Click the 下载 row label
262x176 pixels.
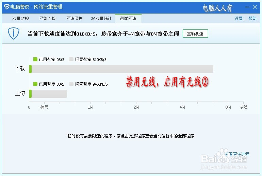(20, 68)
